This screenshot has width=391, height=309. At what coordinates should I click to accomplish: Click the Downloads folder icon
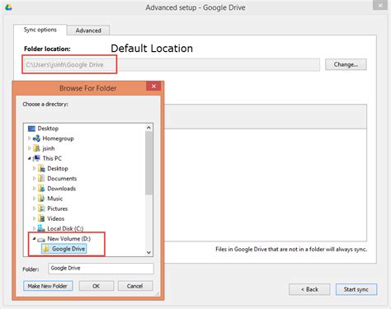coord(41,189)
